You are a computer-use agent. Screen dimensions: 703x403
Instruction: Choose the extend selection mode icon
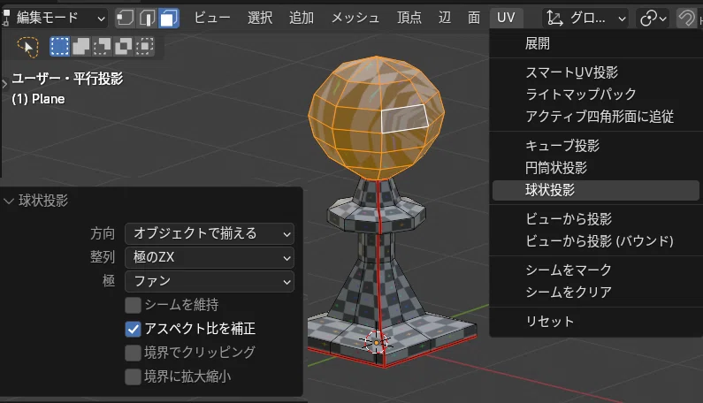(81, 46)
